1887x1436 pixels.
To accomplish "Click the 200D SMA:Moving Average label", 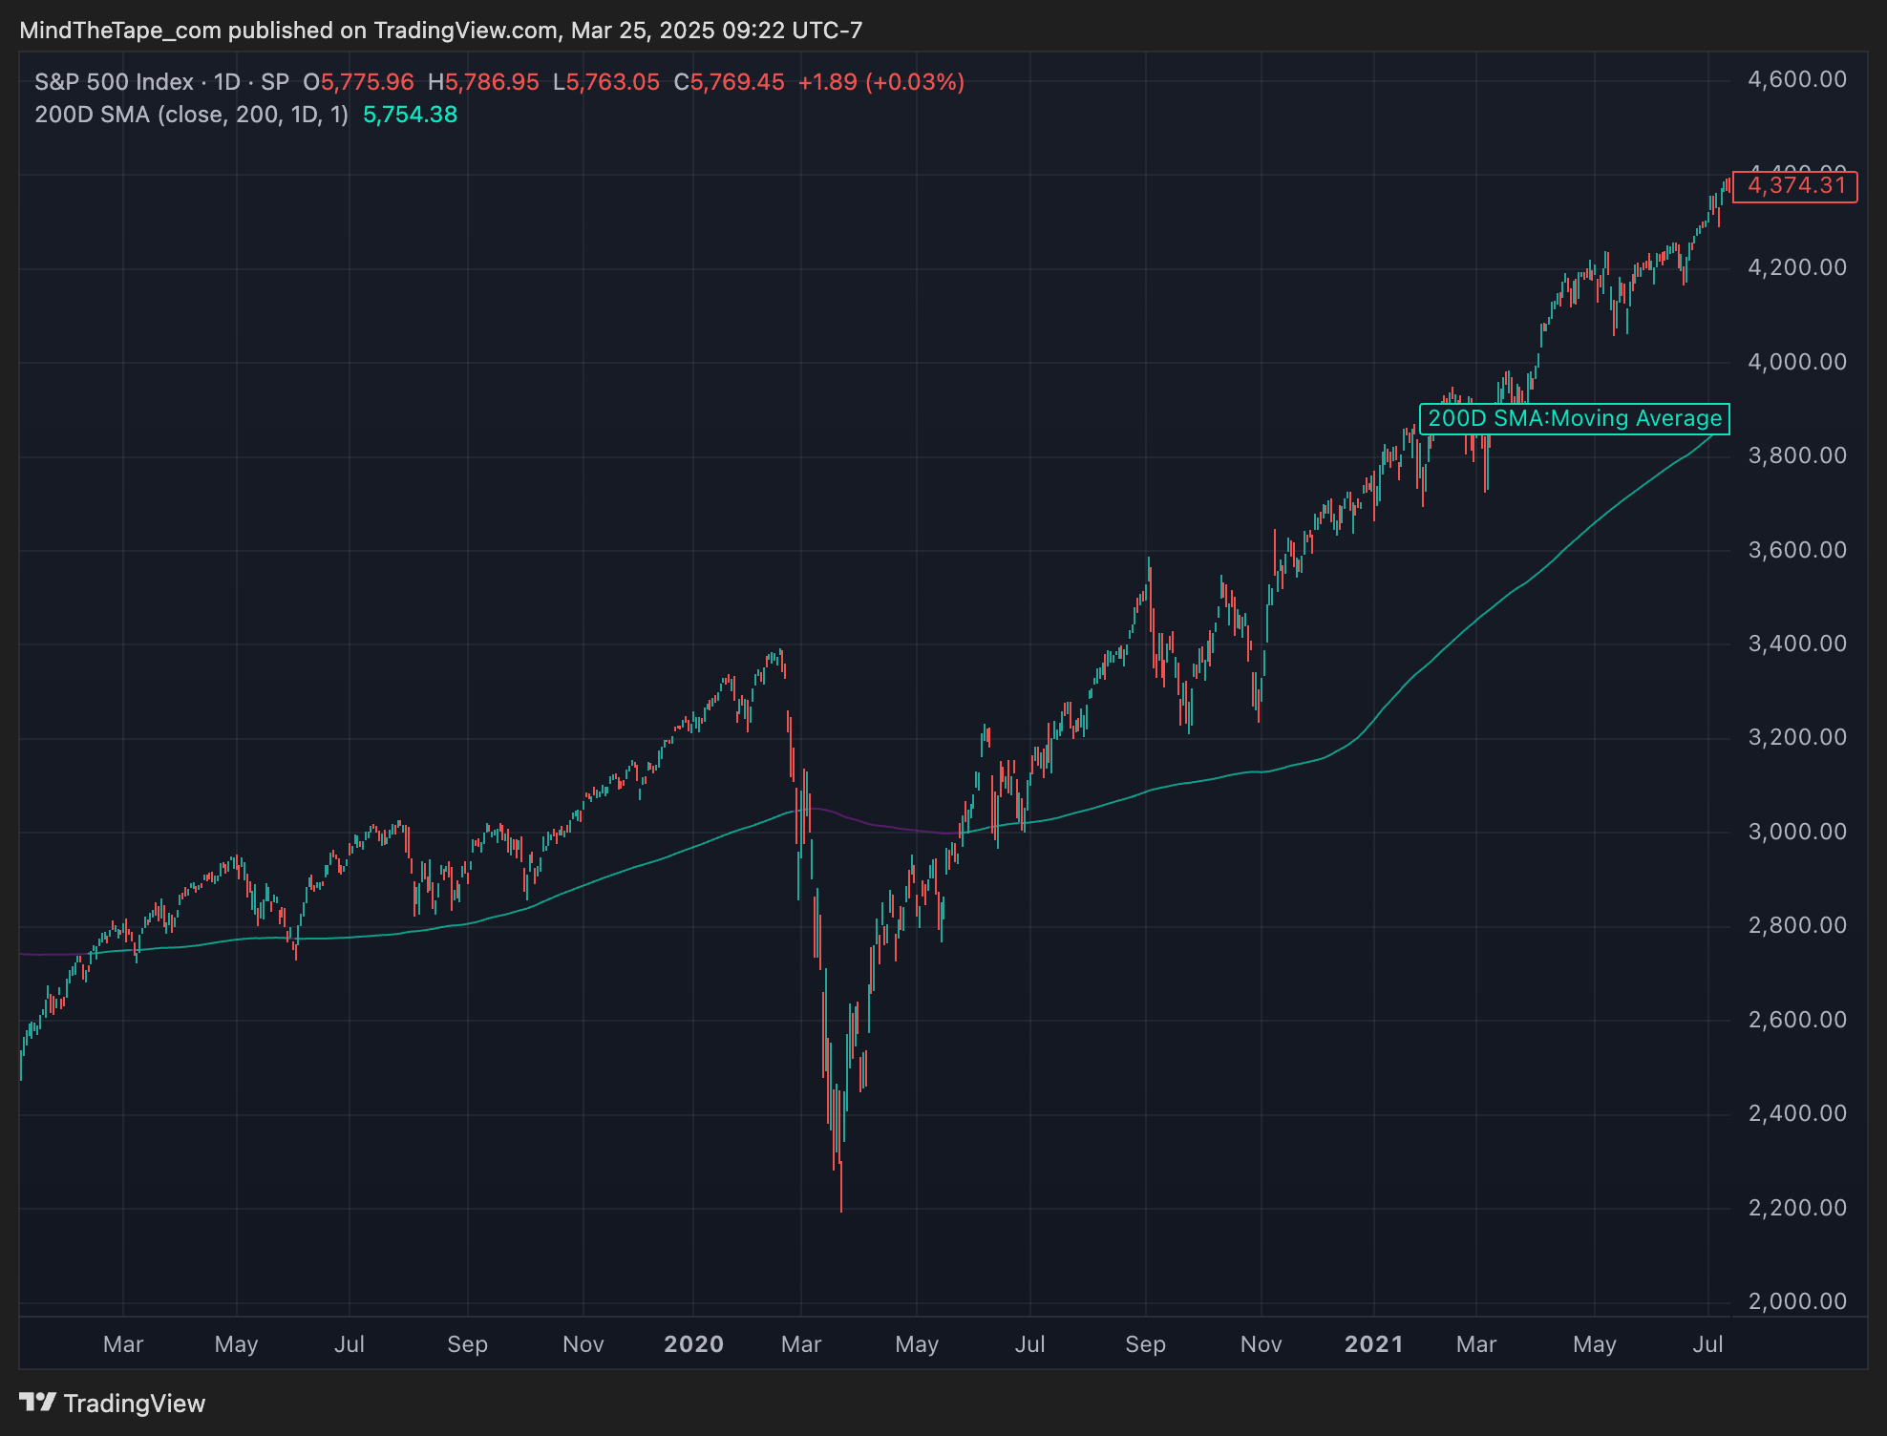I will pyautogui.click(x=1574, y=418).
